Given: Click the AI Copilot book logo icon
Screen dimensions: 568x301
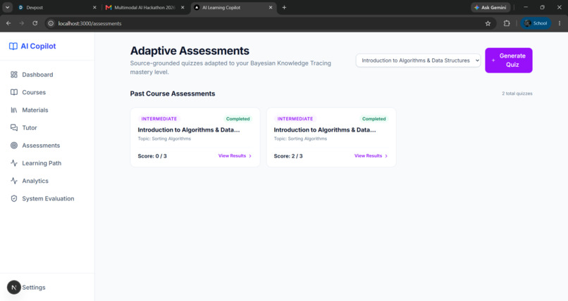Looking at the screenshot, I should [13, 46].
